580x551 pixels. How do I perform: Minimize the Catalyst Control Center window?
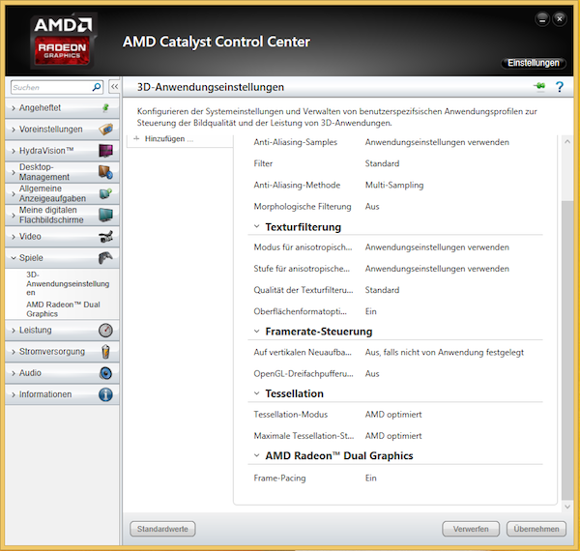point(542,19)
